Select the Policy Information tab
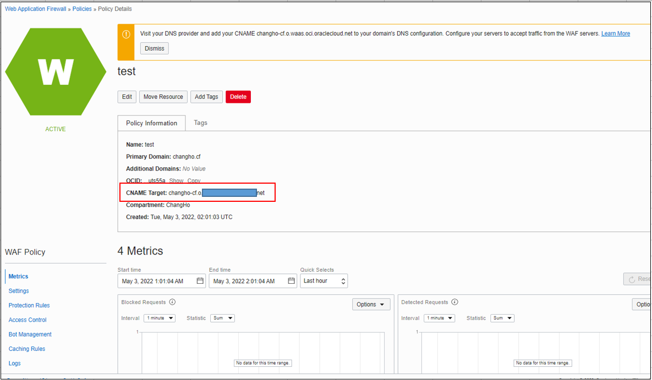 (x=151, y=123)
